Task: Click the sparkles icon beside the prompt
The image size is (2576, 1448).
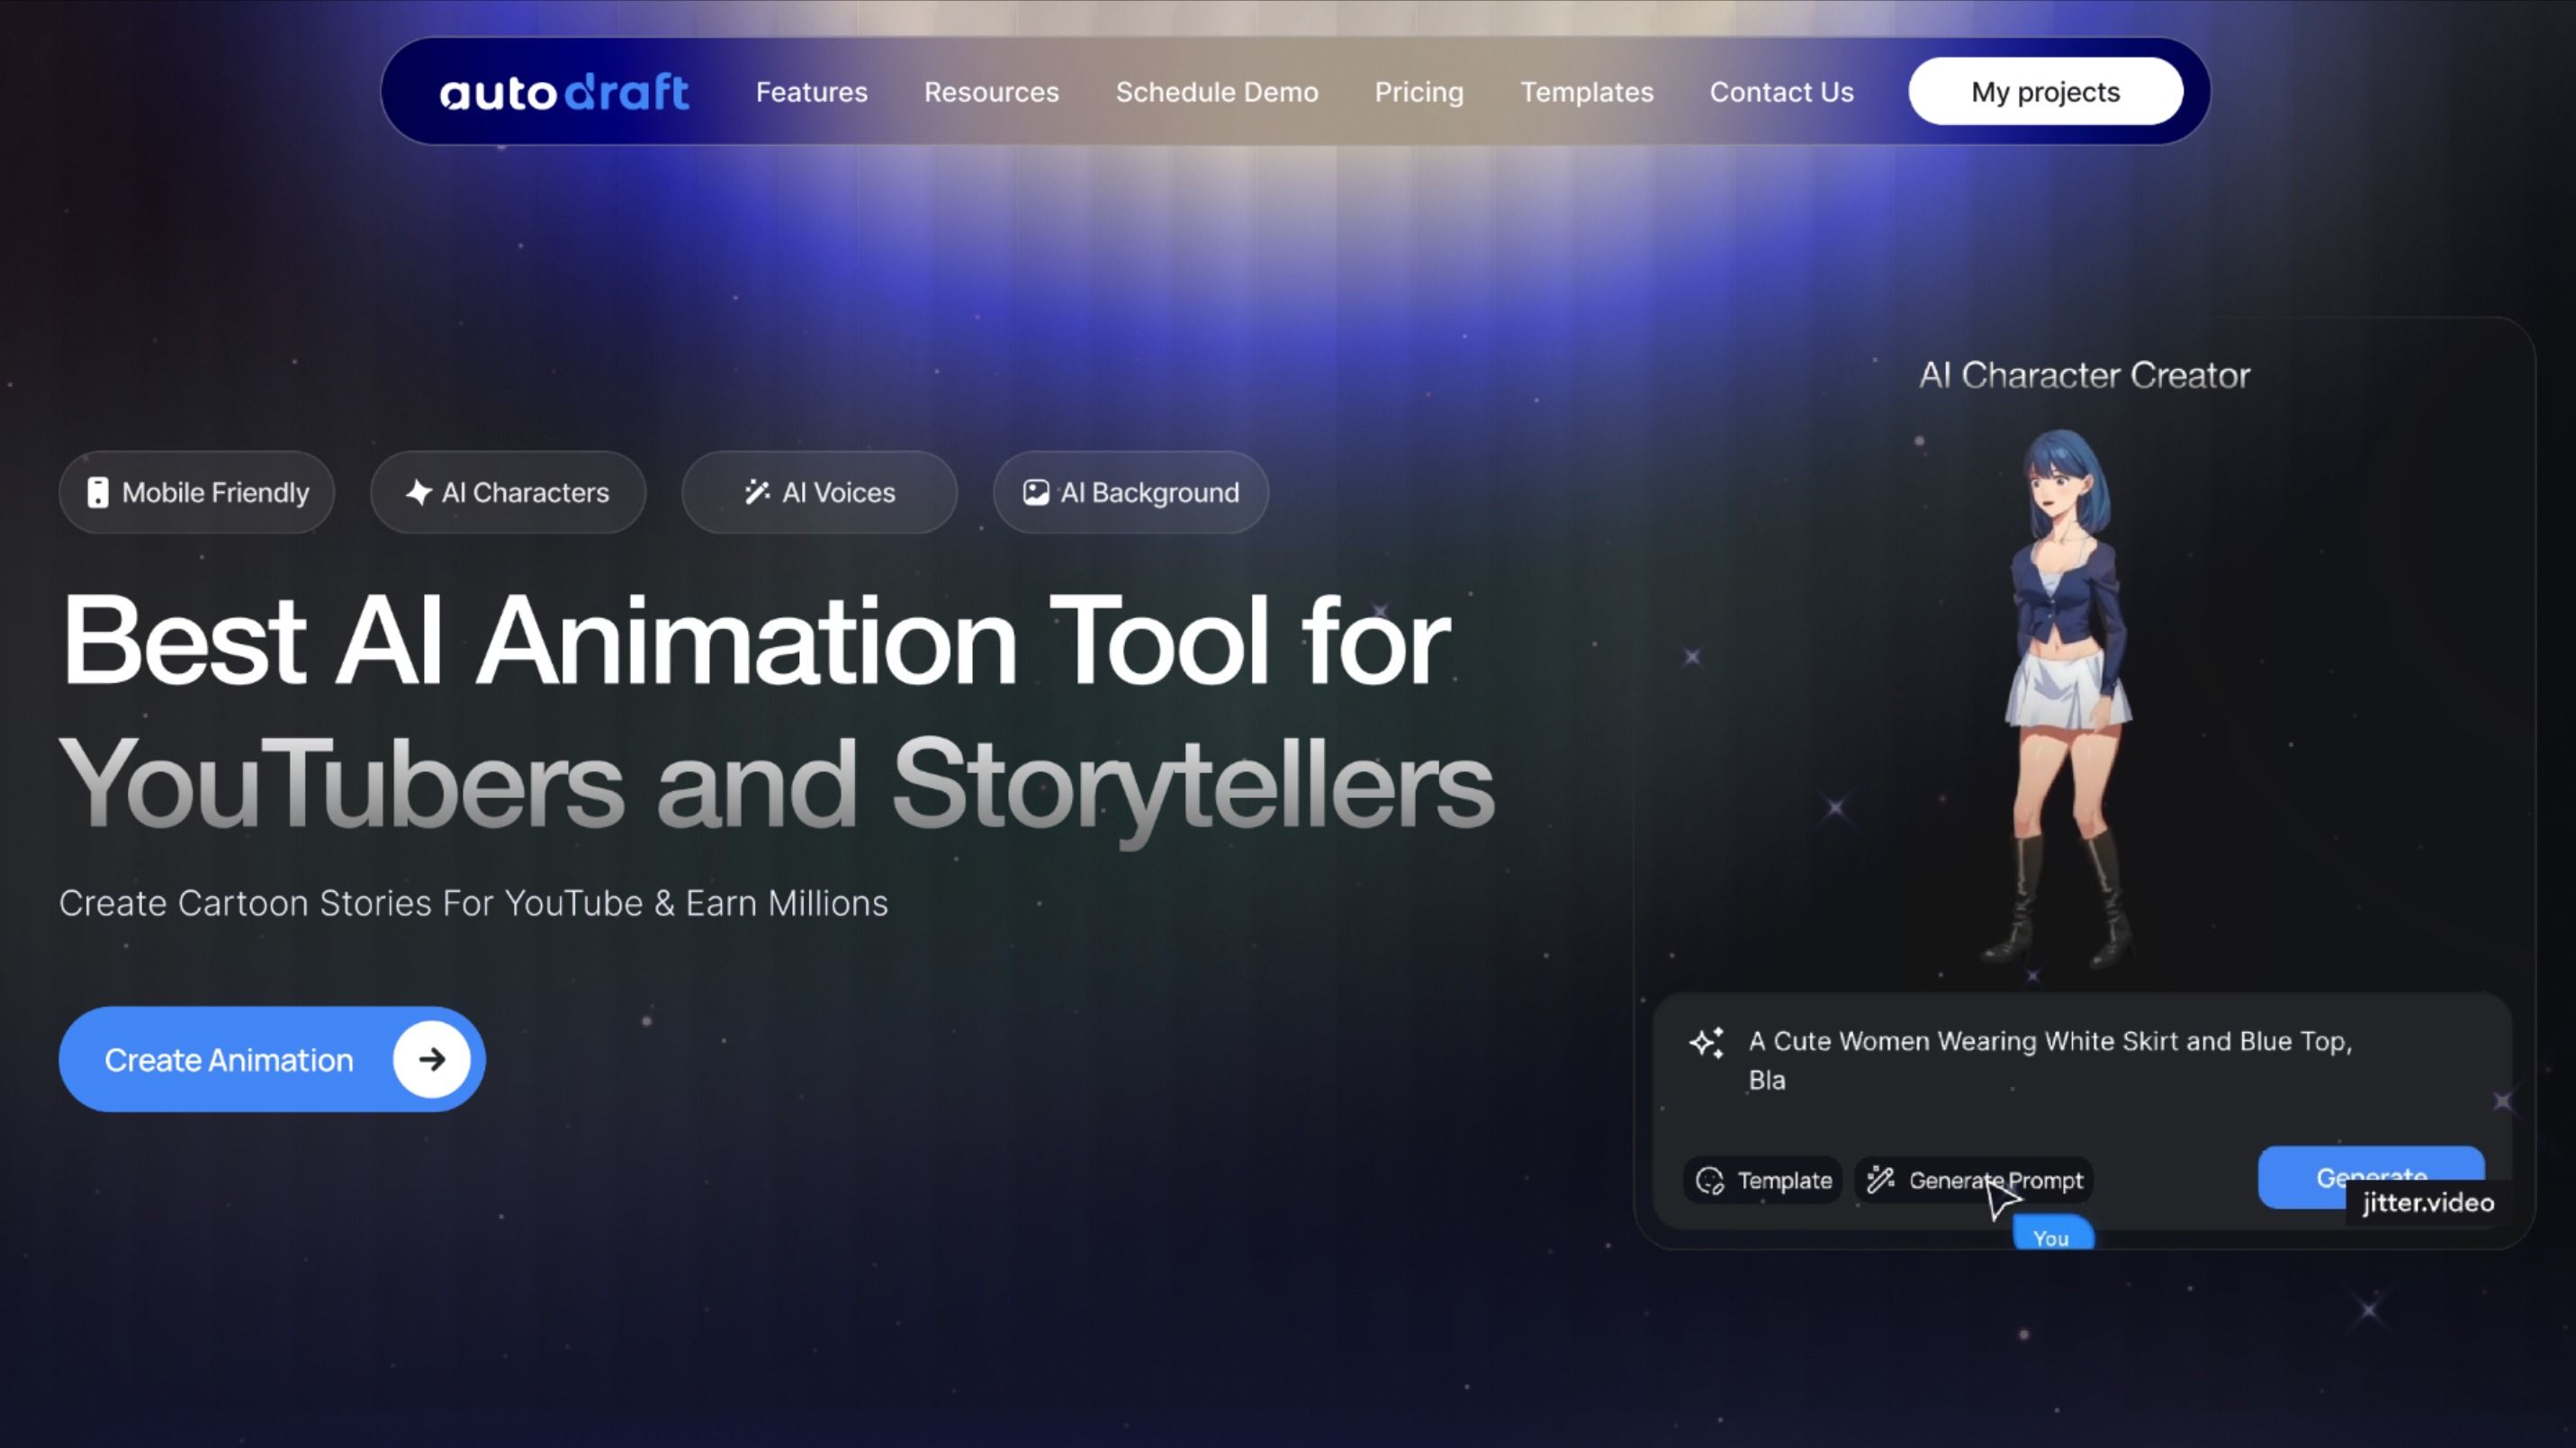Action: (x=1706, y=1043)
